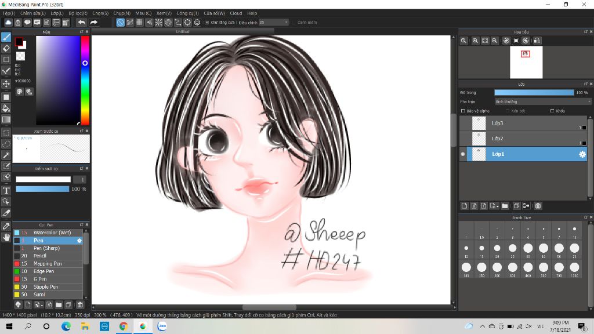Duplicate layer icon in layer panel

[x=516, y=206]
